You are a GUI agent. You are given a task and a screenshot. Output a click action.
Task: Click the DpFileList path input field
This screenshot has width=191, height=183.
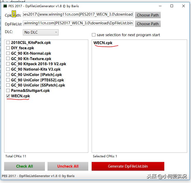coord(78,23)
